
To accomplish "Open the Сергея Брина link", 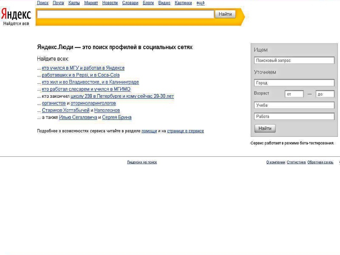I will pyautogui.click(x=116, y=117).
